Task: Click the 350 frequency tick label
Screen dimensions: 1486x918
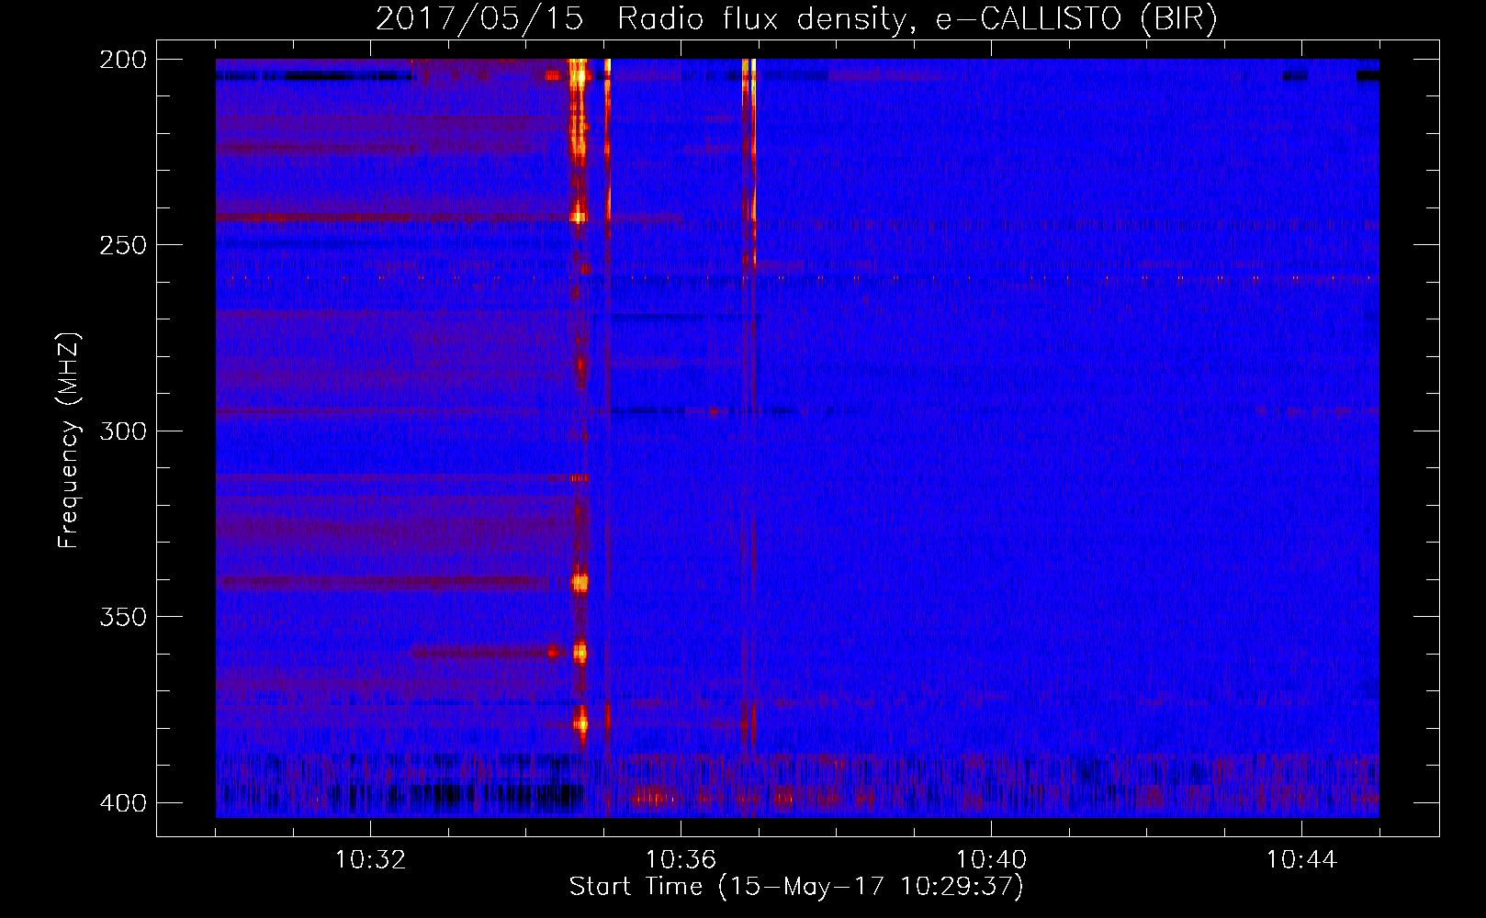Action: click(x=122, y=617)
